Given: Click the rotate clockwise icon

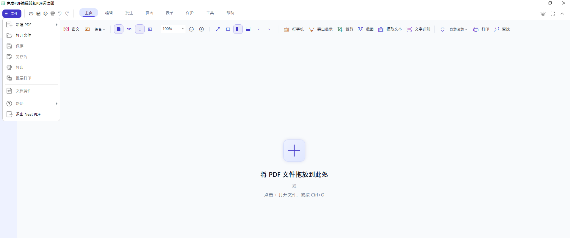Looking at the screenshot, I should [x=269, y=29].
